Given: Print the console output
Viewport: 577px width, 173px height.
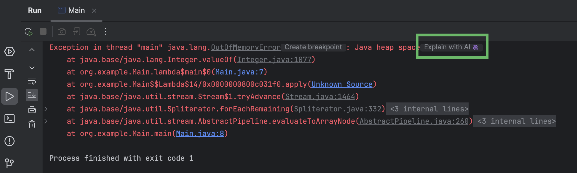Looking at the screenshot, I should pyautogui.click(x=32, y=110).
